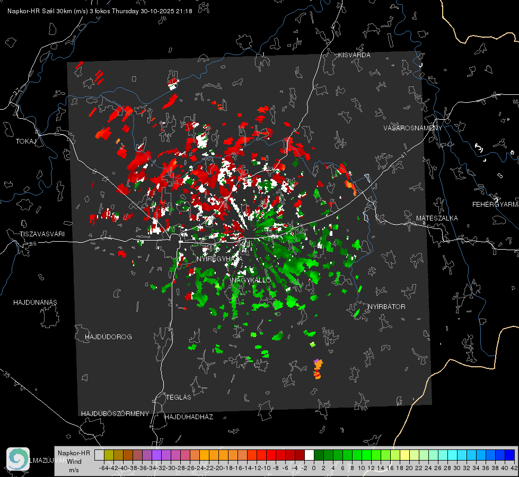Select the olive -64 legend swatch
The image size is (519, 477).
109,455
